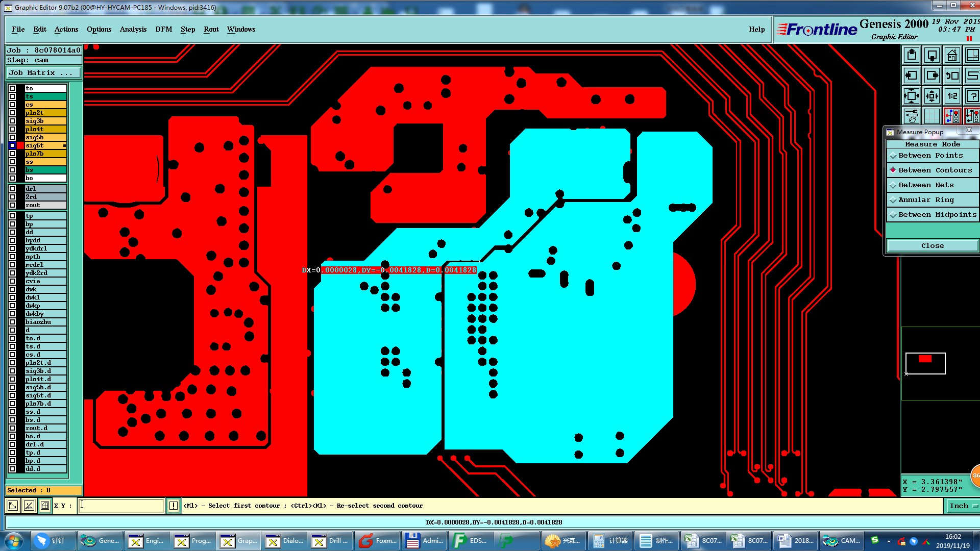The image size is (980, 551).
Task: Select Between Points measure mode
Action: (930, 156)
